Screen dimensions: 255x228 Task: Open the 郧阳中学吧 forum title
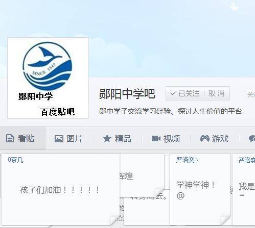pyautogui.click(x=127, y=94)
